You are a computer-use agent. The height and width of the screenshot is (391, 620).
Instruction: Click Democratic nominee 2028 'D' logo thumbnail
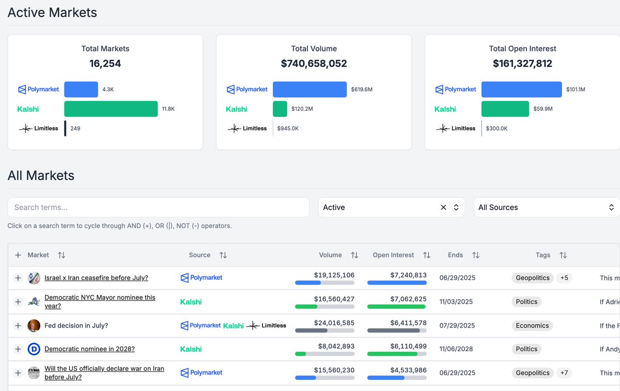point(34,349)
